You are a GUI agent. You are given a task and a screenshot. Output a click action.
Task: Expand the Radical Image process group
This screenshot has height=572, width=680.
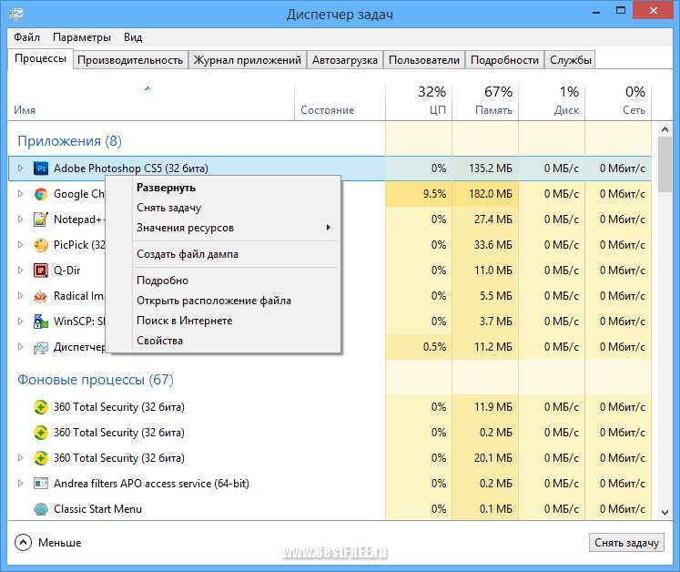point(20,296)
